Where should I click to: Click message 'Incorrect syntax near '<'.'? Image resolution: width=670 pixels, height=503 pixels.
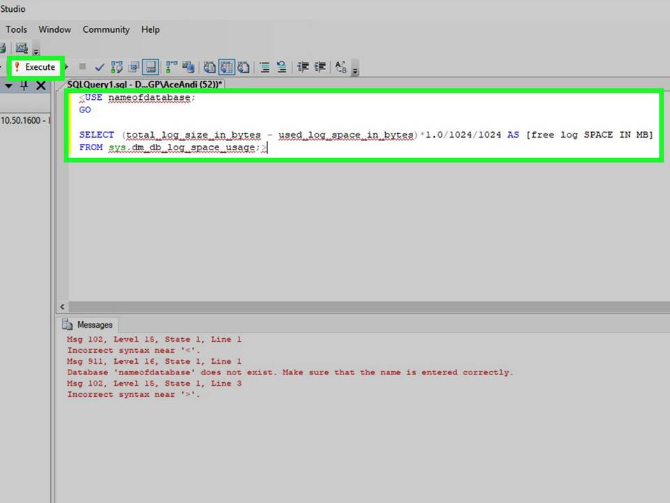[x=133, y=350]
